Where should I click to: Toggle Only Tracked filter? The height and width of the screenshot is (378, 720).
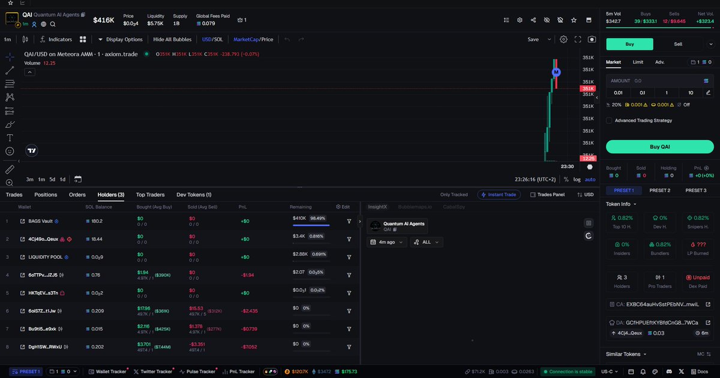point(454,195)
